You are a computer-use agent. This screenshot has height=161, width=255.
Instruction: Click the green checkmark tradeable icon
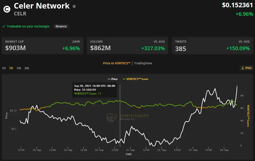tap(4, 26)
